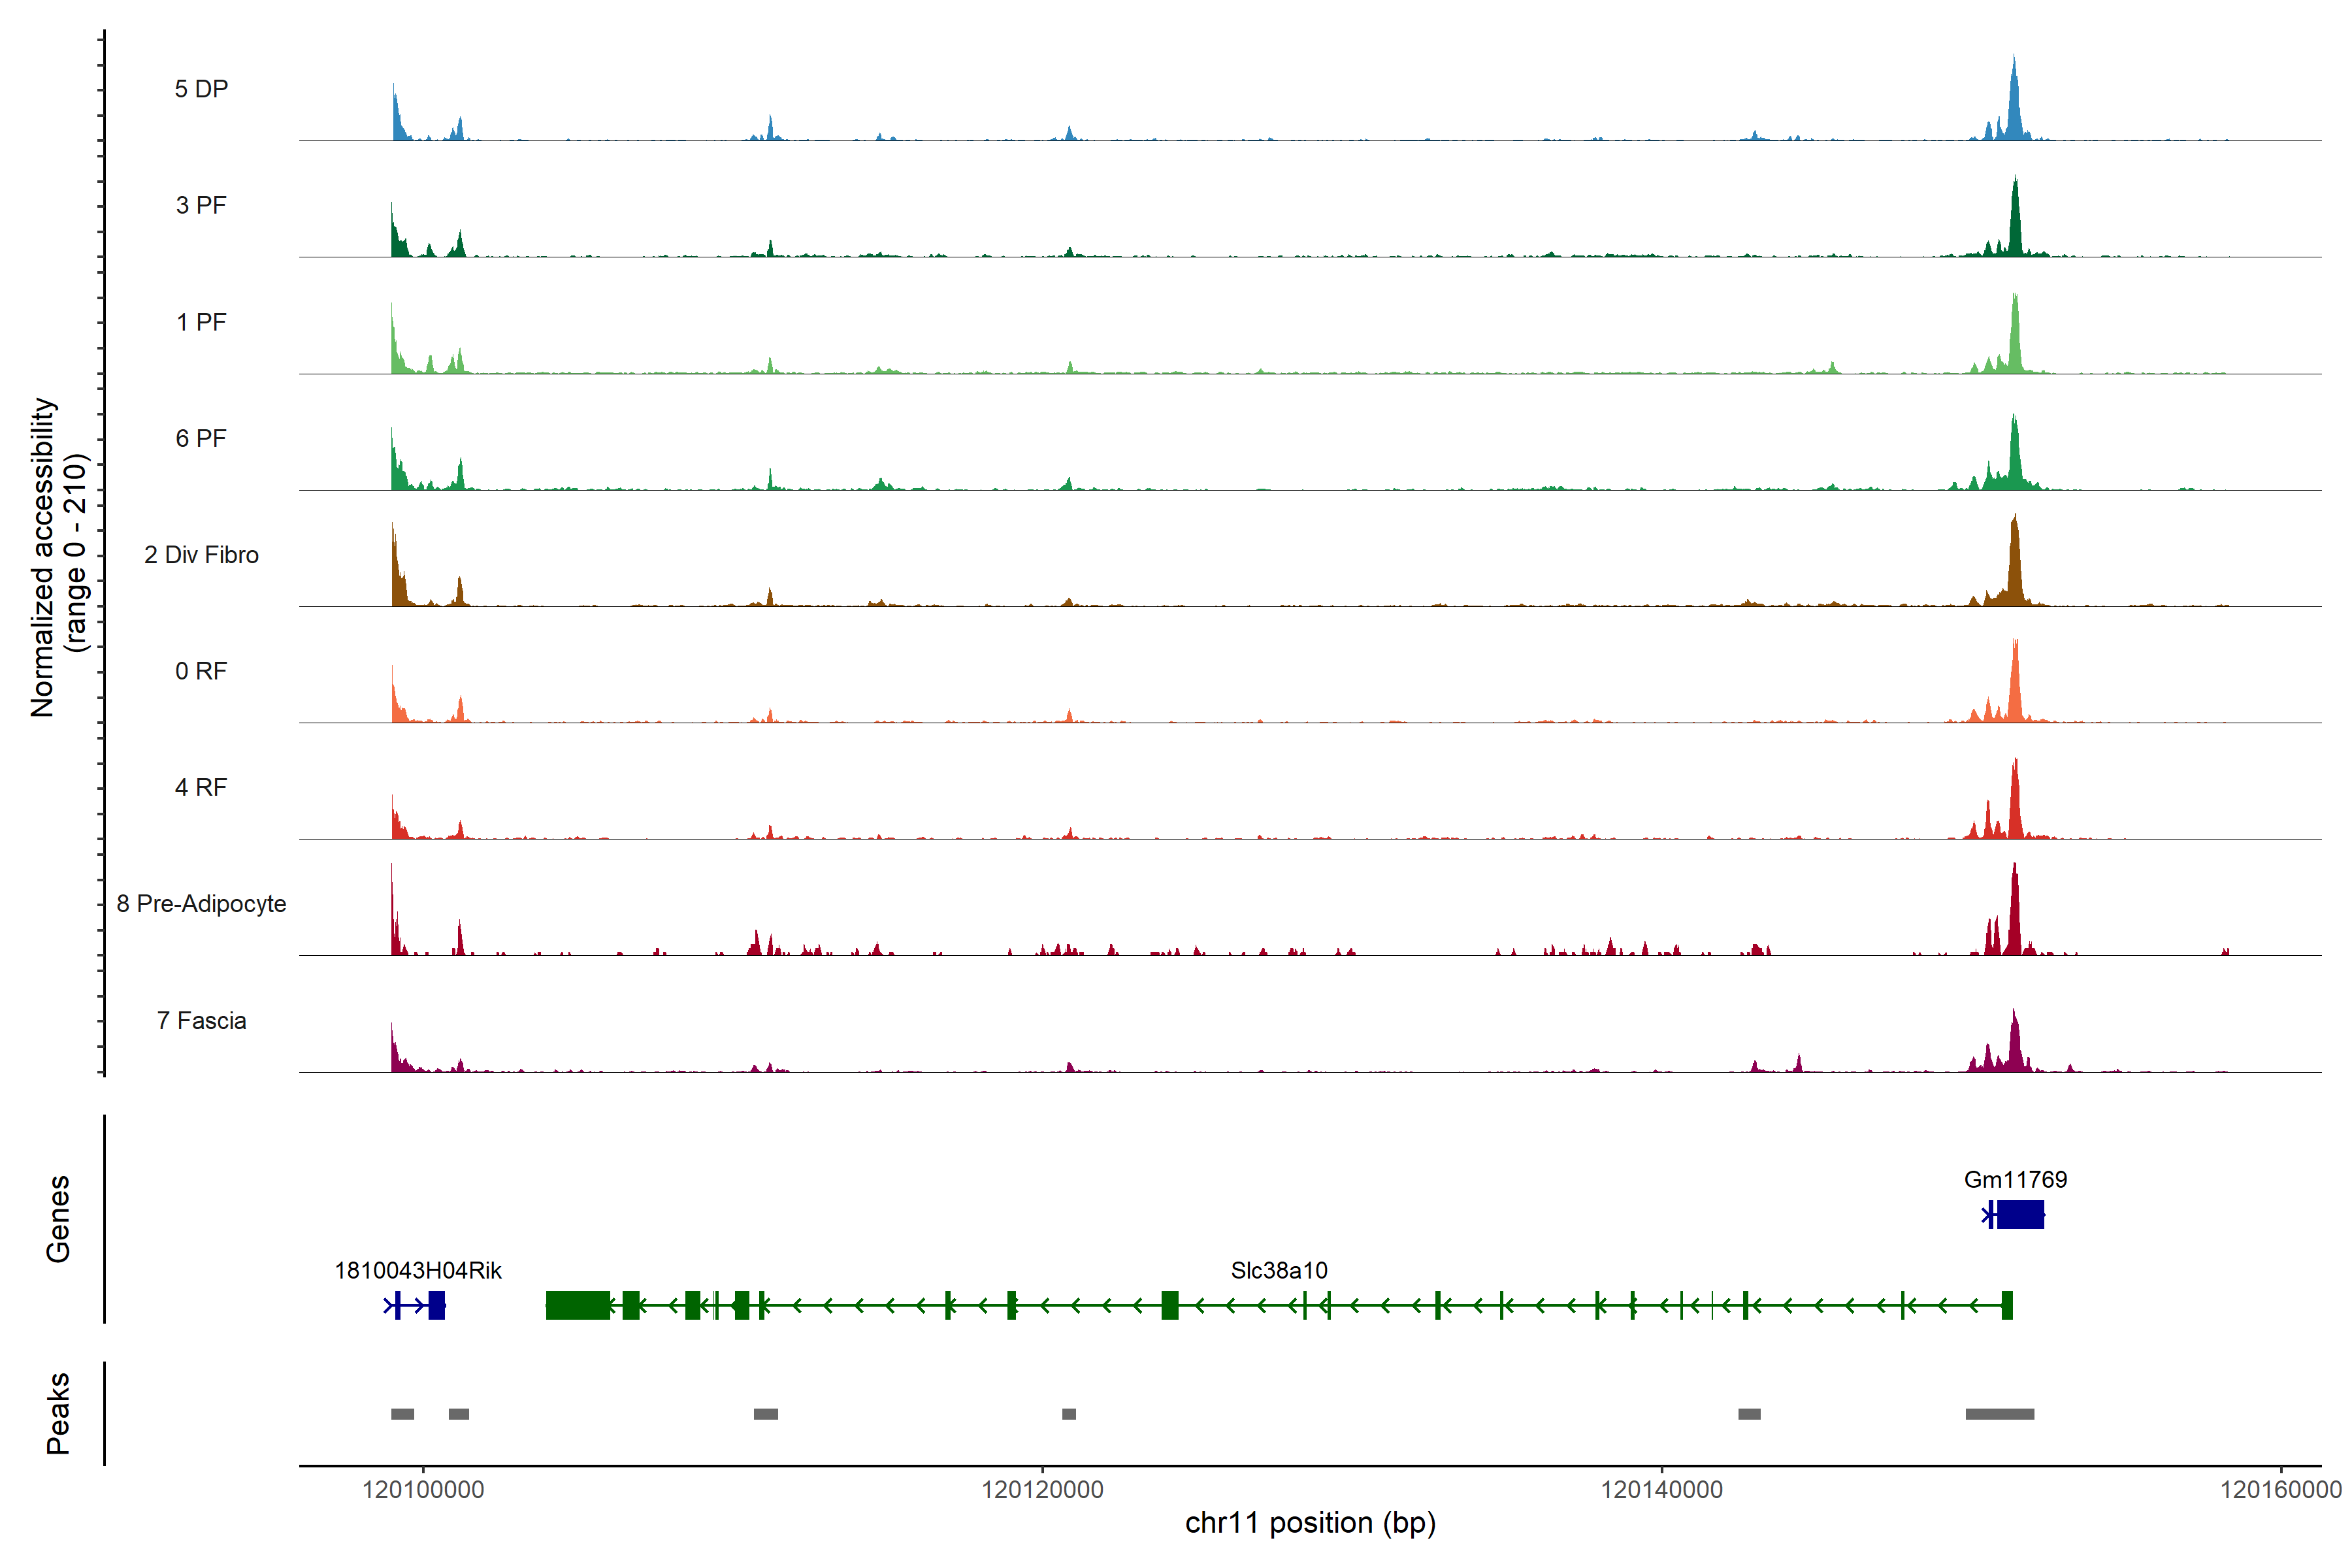
Task: Click the 7 Fascia track label
Action: pyautogui.click(x=201, y=1020)
